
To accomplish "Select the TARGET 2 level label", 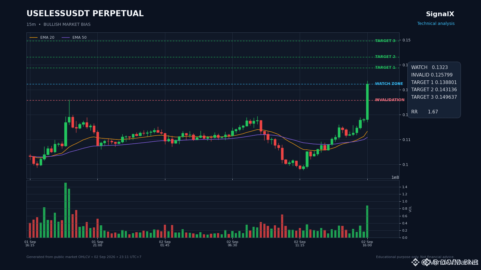I will pyautogui.click(x=385, y=57).
